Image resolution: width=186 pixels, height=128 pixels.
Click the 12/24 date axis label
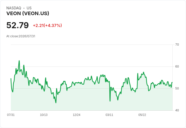[x=77, y=115]
